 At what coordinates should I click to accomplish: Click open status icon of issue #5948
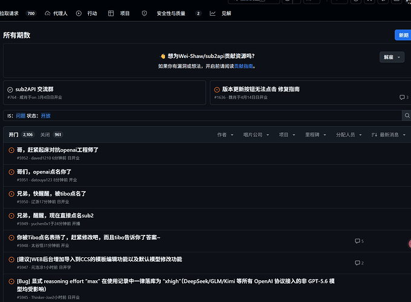11,237
